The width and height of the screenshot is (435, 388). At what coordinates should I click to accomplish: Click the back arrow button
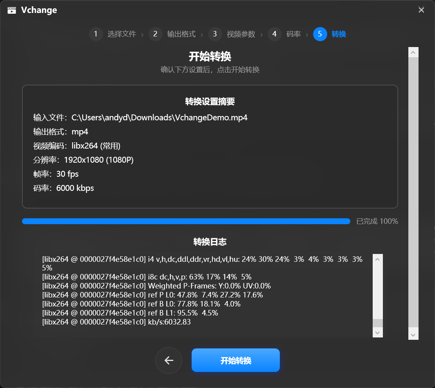pos(169,360)
